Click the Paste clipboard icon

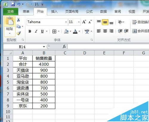(x=10, y=21)
